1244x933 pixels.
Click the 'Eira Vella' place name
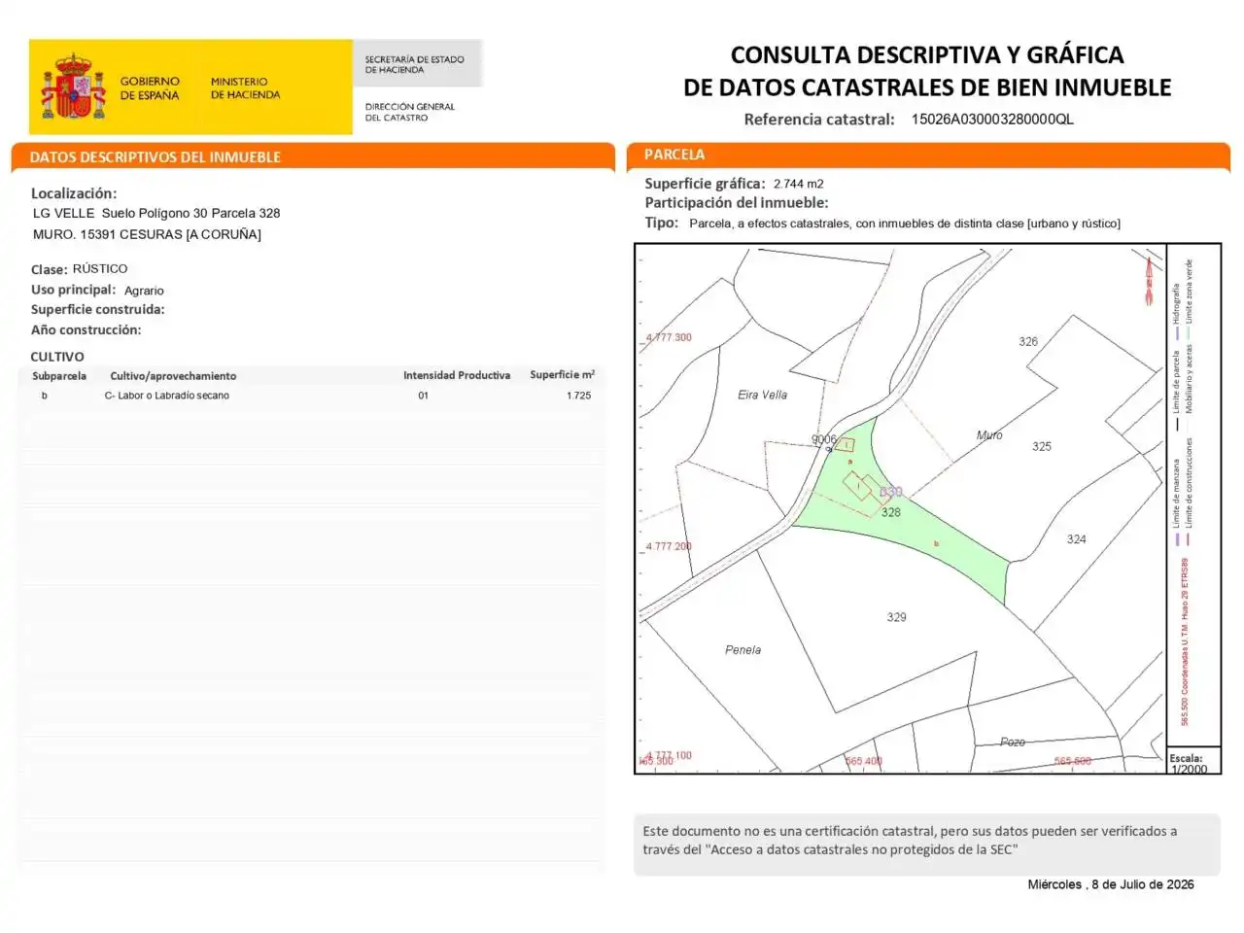[x=763, y=396]
